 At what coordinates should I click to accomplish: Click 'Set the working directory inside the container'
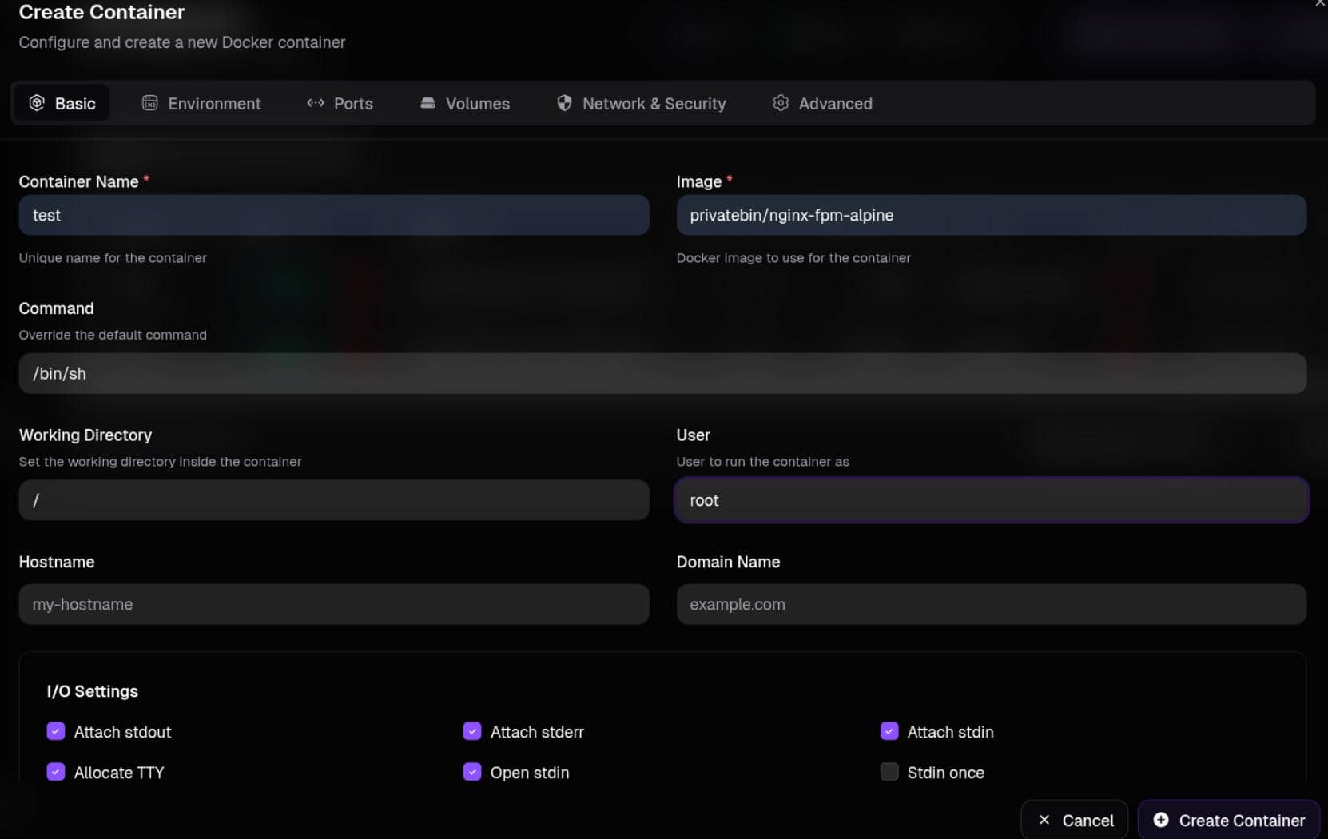(161, 462)
